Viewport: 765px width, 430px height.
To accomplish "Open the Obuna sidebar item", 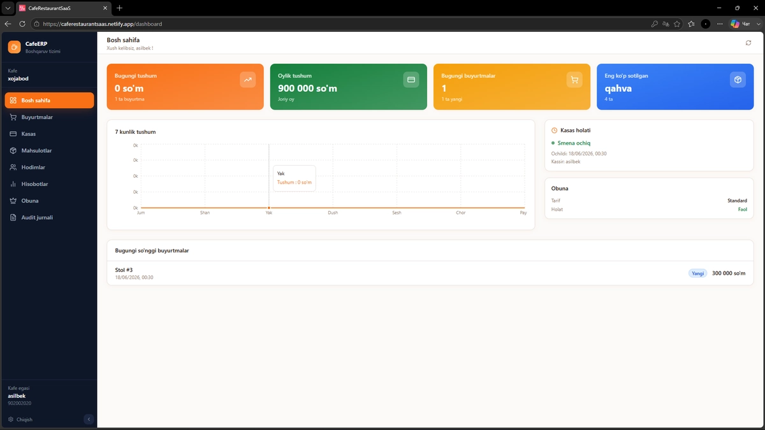I will point(49,201).
